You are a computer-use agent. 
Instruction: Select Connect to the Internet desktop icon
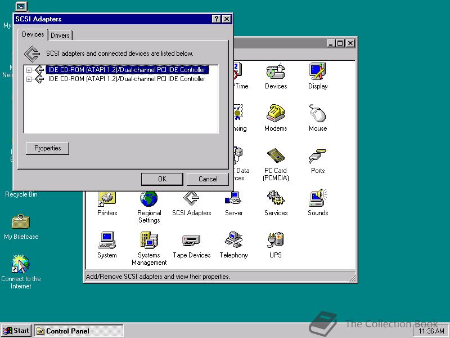[21, 272]
